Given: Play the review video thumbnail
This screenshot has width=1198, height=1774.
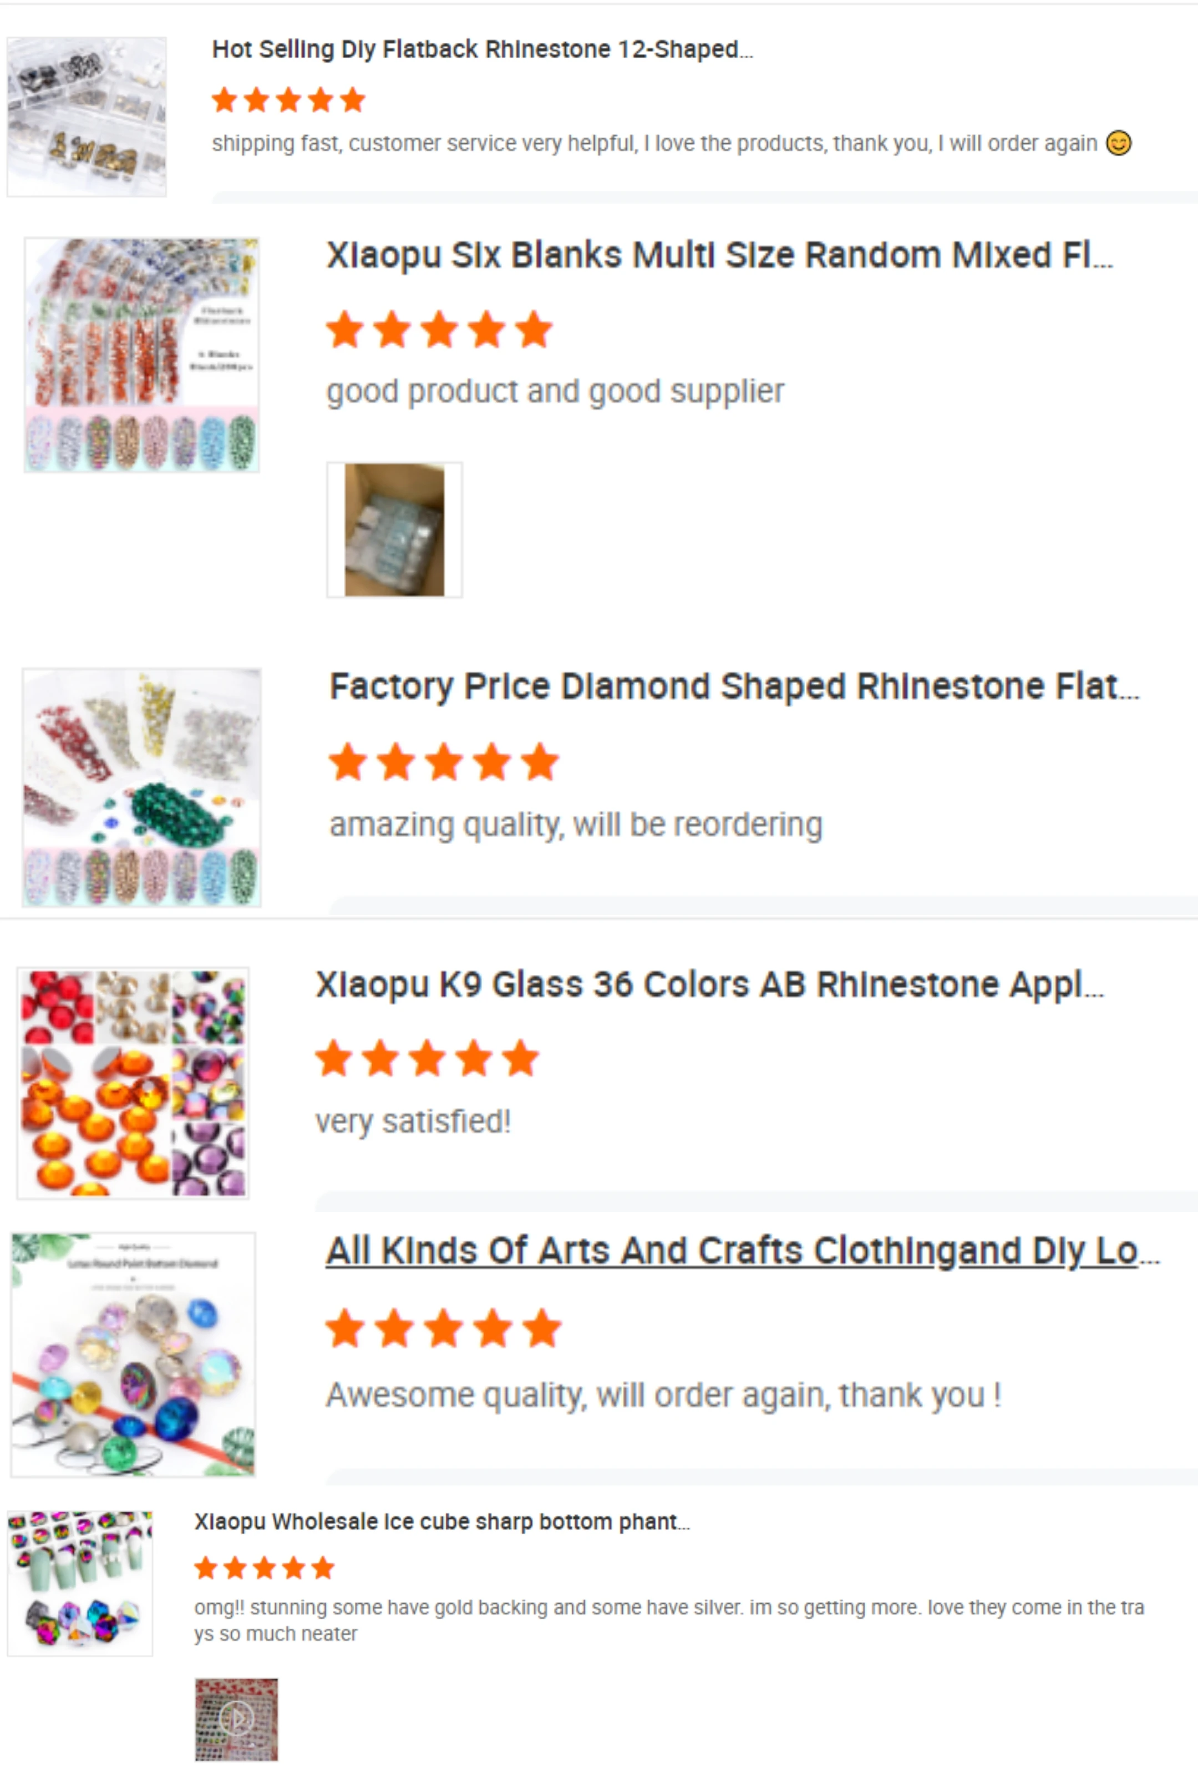Looking at the screenshot, I should (x=236, y=1720).
